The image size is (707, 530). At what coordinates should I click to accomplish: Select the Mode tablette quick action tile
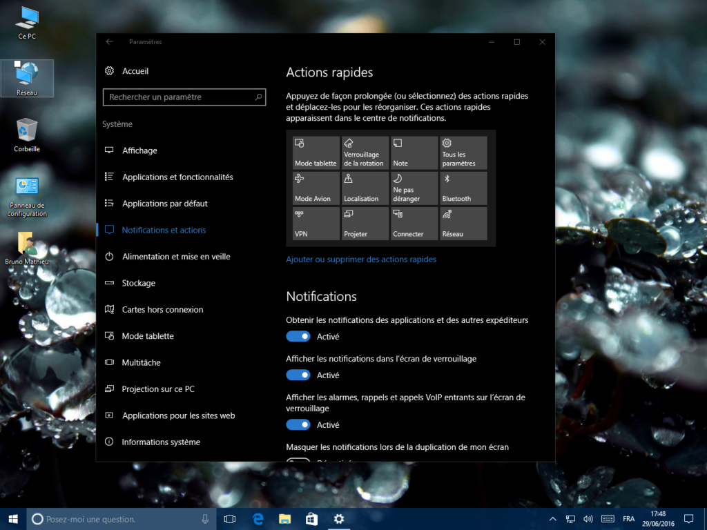pyautogui.click(x=316, y=153)
